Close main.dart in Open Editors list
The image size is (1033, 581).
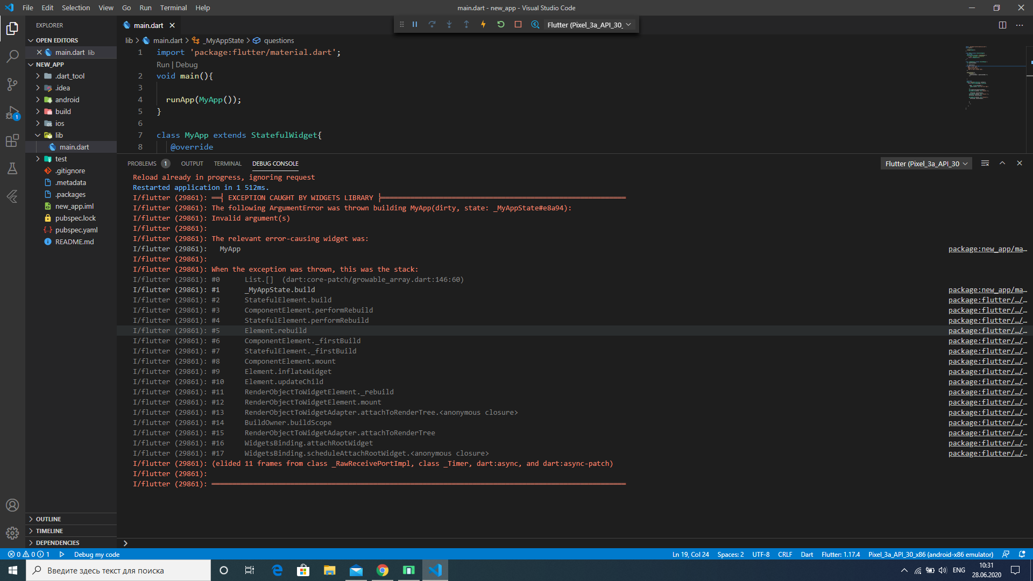tap(39, 52)
